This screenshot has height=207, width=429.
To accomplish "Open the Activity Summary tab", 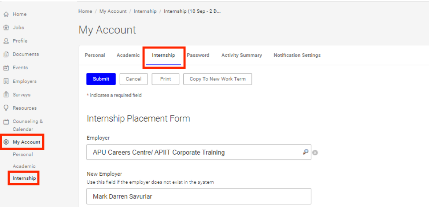I will coord(241,55).
